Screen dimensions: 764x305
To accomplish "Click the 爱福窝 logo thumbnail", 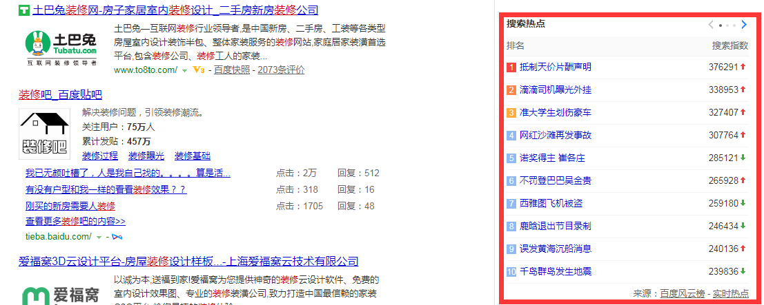I will click(61, 295).
